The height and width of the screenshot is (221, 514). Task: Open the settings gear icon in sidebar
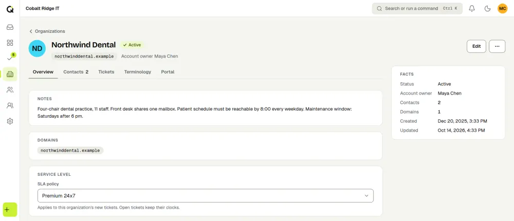(10, 121)
